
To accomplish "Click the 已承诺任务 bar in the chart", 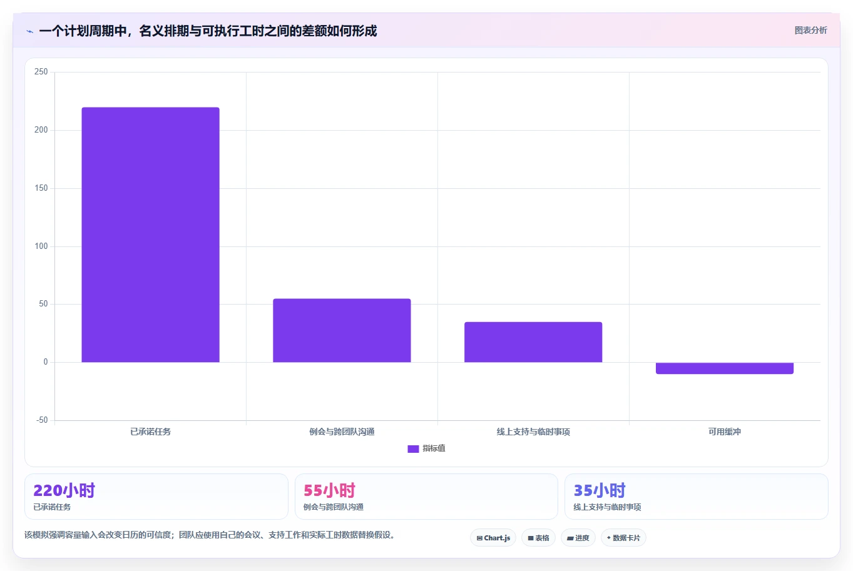I will pos(150,235).
